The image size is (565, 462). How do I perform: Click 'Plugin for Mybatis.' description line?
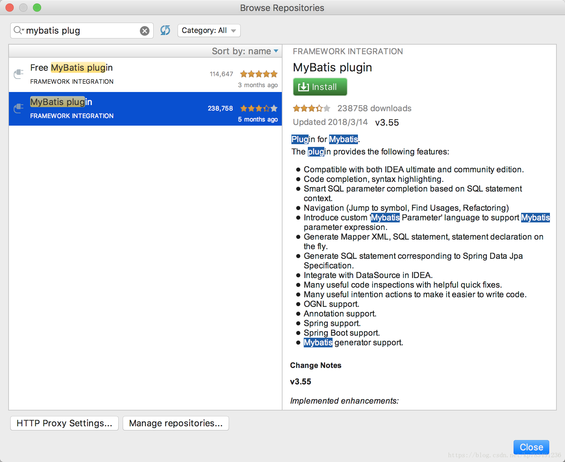325,139
